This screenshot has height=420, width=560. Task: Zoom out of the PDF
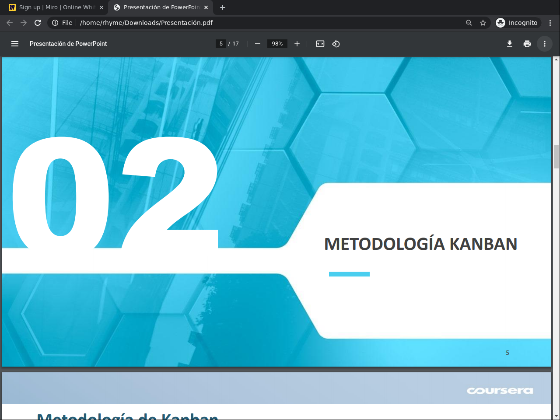tap(258, 44)
